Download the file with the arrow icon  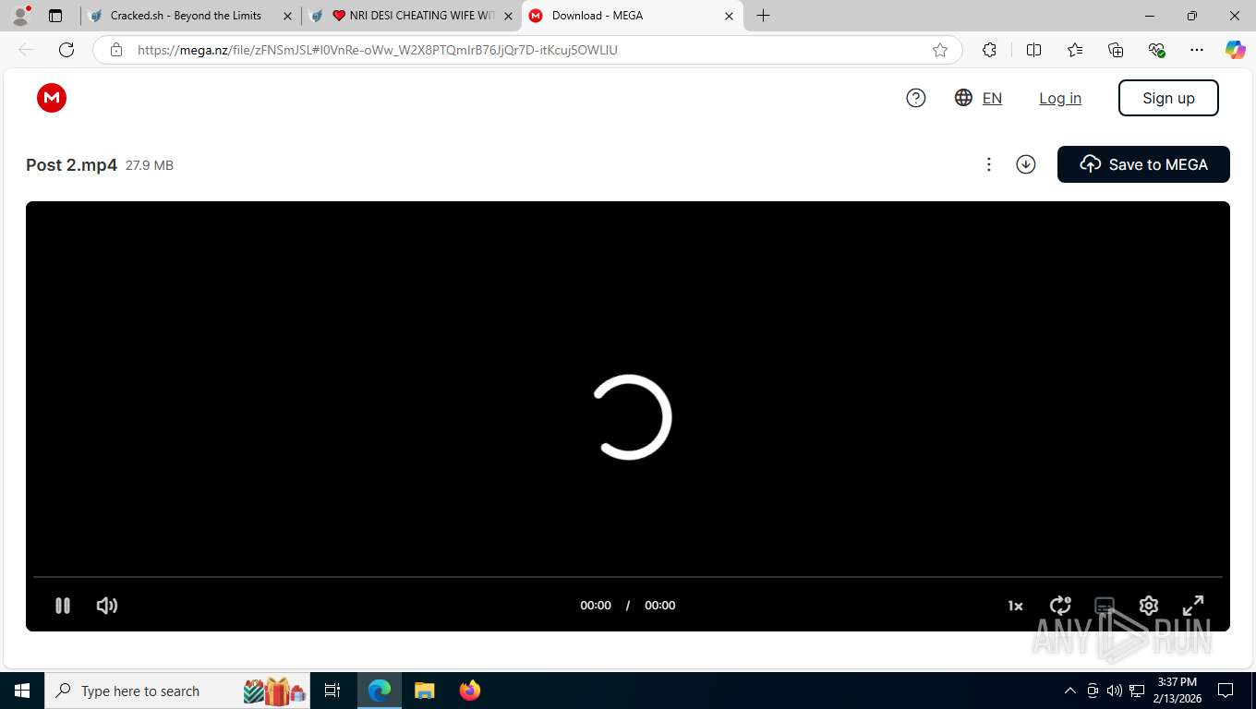pos(1026,164)
